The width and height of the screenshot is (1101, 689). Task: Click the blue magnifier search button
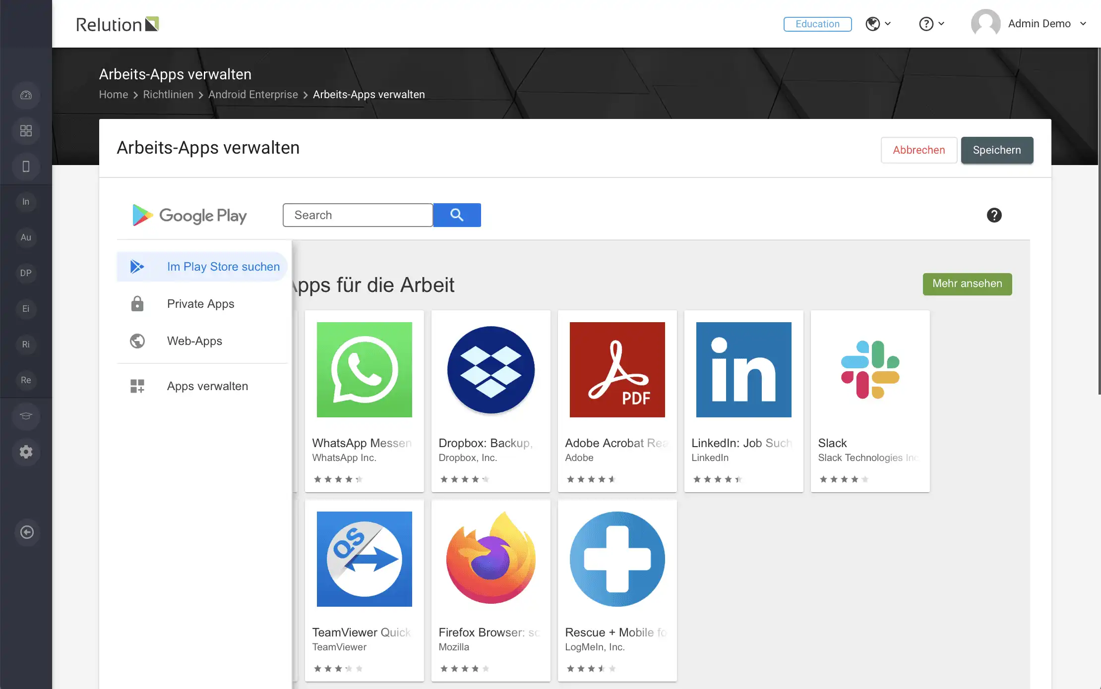(x=457, y=215)
